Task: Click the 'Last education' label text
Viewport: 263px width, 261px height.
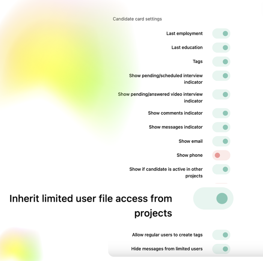Action: 187,48
